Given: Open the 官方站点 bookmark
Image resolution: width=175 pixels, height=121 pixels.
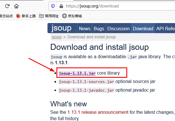Looking at the screenshot, I should (x=6, y=16).
